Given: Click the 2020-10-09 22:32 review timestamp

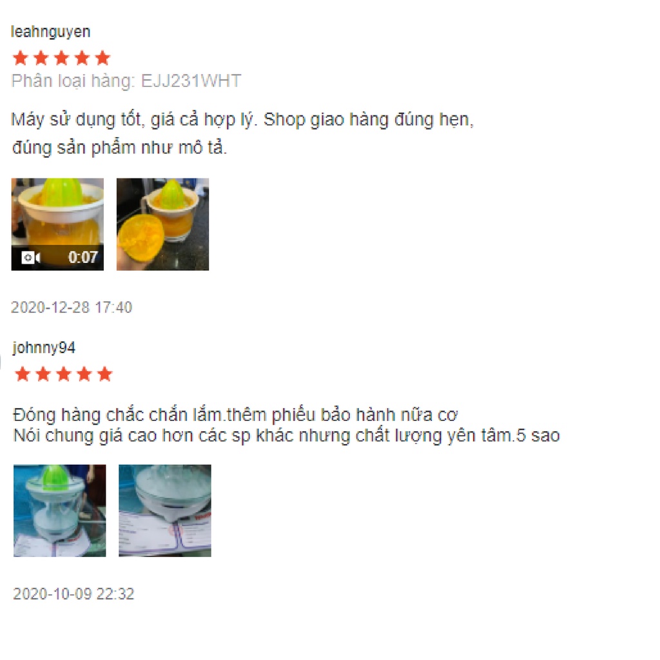Looking at the screenshot, I should click(x=73, y=594).
